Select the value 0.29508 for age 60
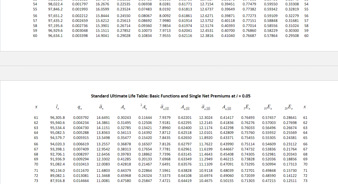338x184 pixels. pyautogui.click(x=292, y=36)
